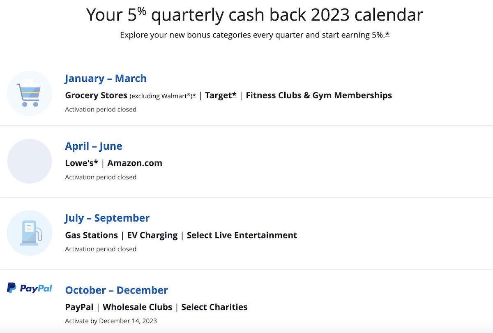Select the Grocery Stores category text

pyautogui.click(x=96, y=95)
